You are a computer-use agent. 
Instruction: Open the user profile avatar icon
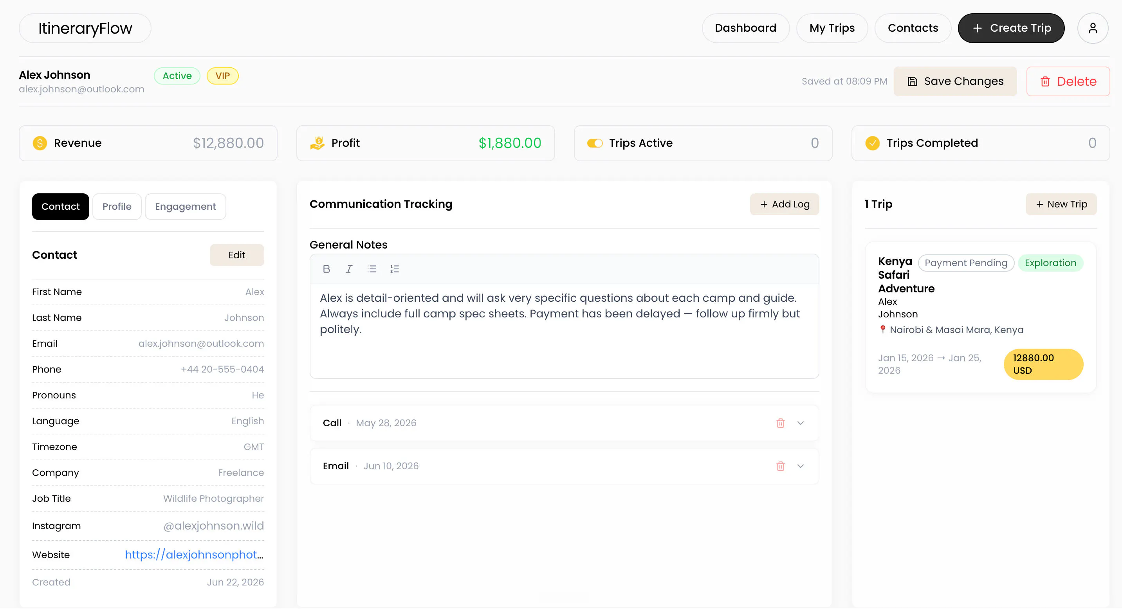[1092, 28]
